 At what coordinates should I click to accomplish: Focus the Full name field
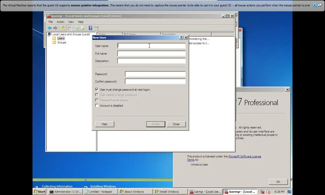point(151,54)
